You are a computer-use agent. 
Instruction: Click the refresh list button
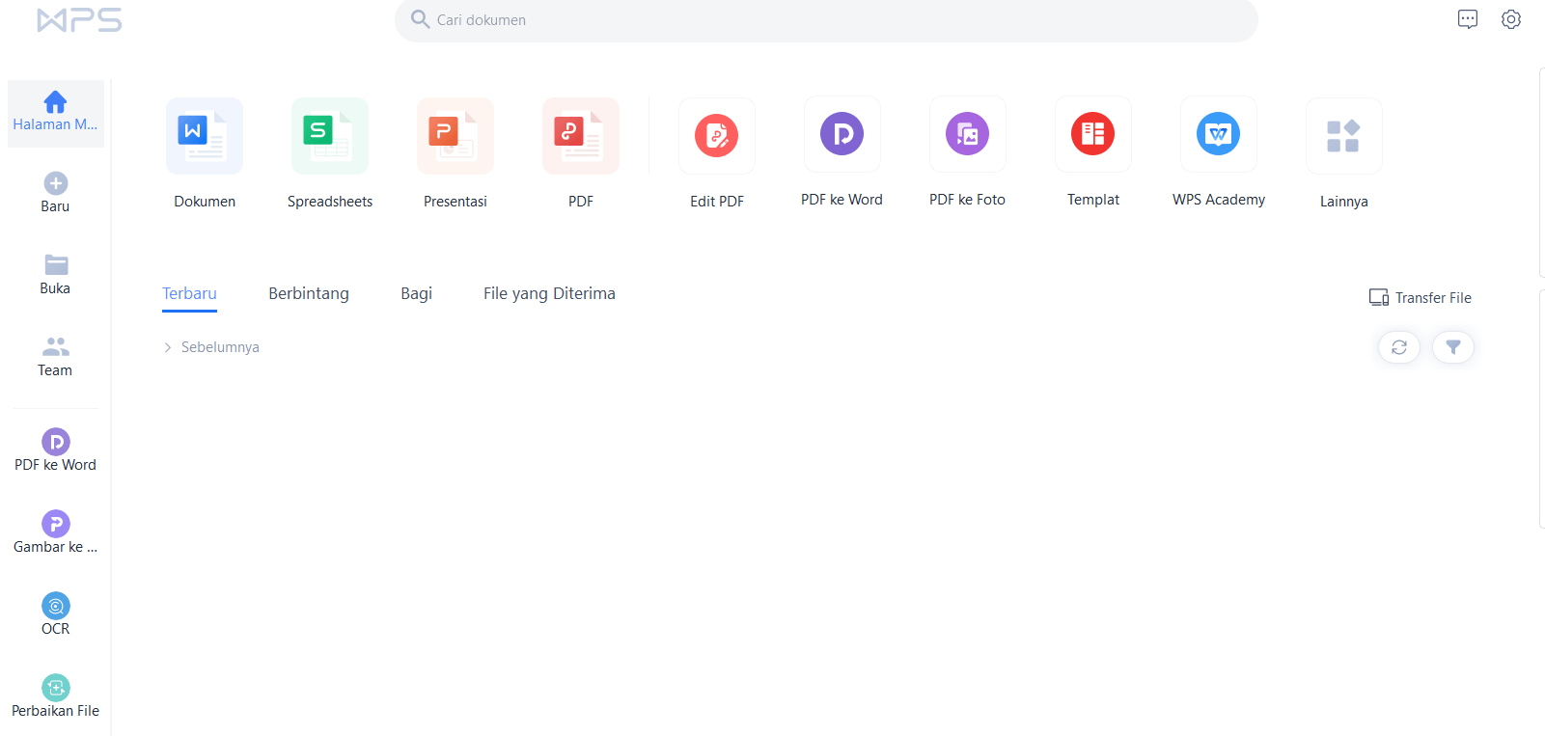click(x=1399, y=347)
